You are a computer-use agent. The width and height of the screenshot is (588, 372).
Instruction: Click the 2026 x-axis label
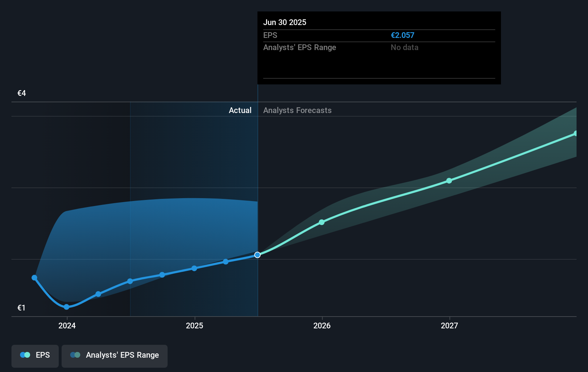322,325
